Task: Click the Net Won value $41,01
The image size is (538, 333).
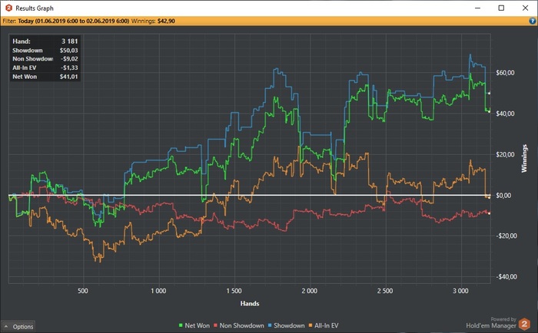Action: 68,77
